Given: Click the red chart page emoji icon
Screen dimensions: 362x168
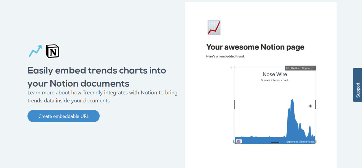Looking at the screenshot, I should (214, 28).
